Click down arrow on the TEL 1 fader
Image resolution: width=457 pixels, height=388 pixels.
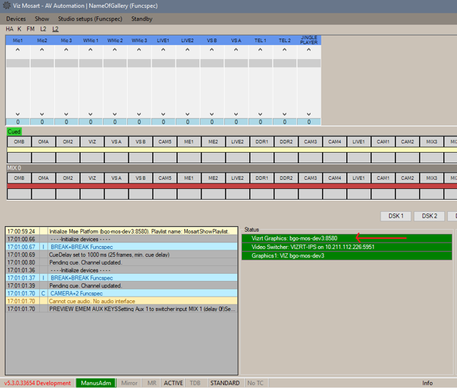coord(260,113)
